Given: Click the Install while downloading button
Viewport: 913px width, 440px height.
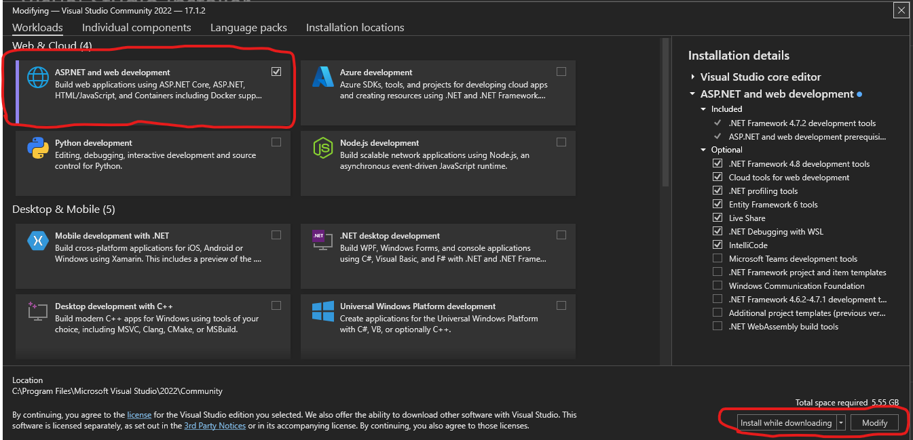Looking at the screenshot, I should click(x=786, y=422).
